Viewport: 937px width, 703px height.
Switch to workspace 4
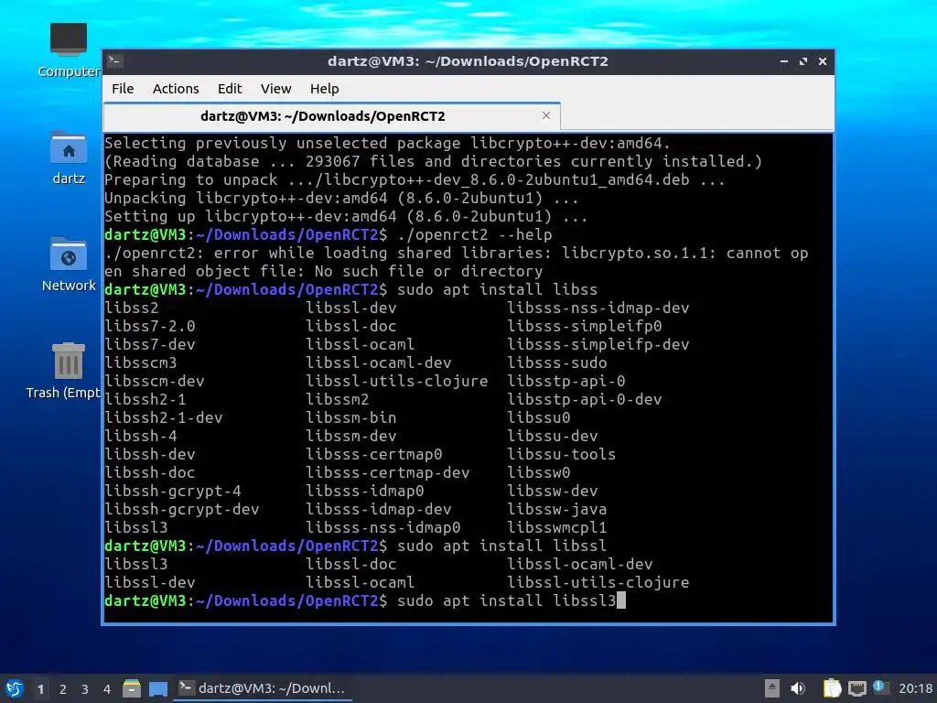tap(107, 689)
